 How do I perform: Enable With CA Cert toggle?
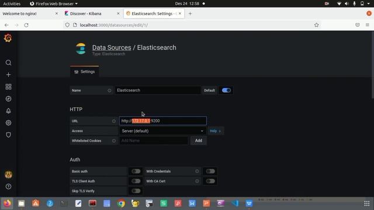[x=210, y=181]
